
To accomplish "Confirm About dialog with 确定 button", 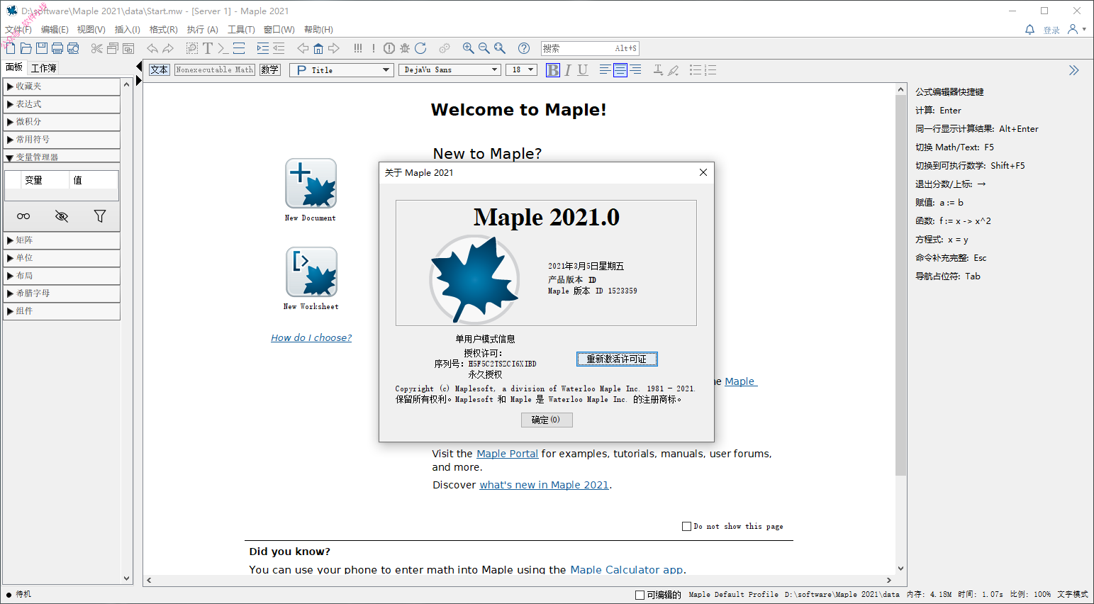I will coord(546,420).
